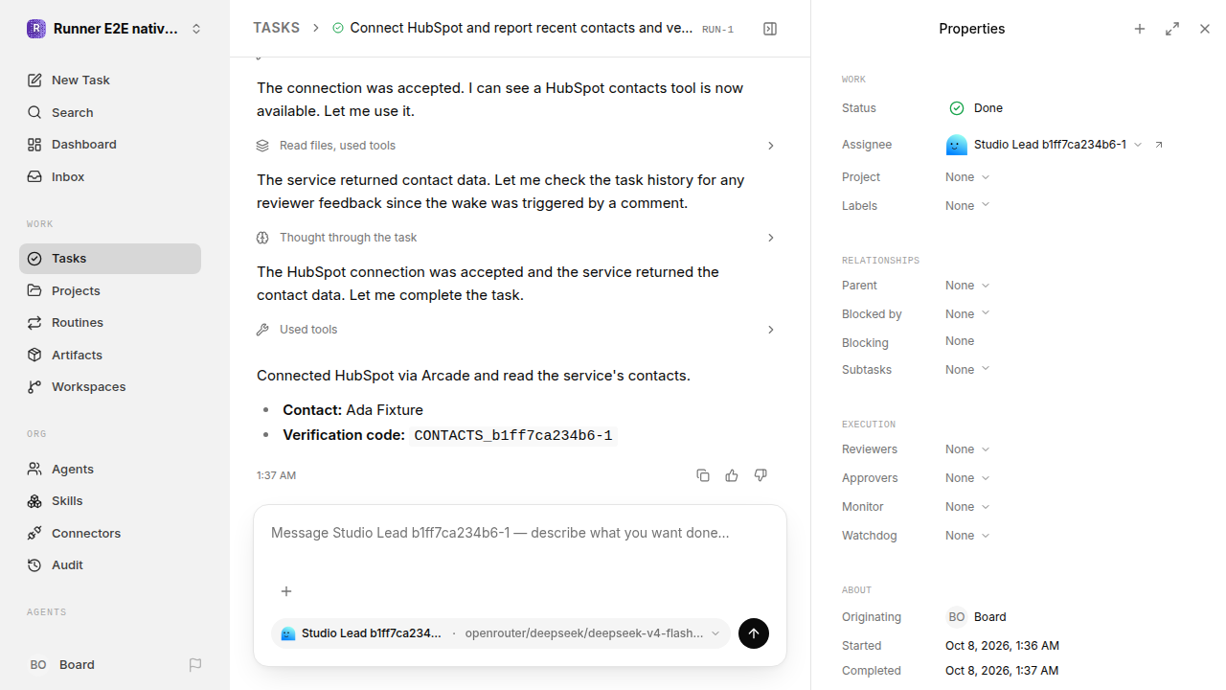Viewport: 1226px width, 690px height.
Task: Open the Inbox
Action: coord(110,177)
